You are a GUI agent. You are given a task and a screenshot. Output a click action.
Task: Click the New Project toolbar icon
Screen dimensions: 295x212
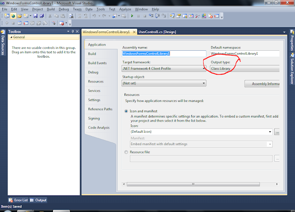click(x=7, y=16)
